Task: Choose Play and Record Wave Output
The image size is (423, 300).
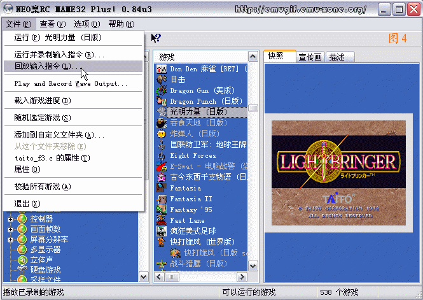Action: tap(73, 83)
